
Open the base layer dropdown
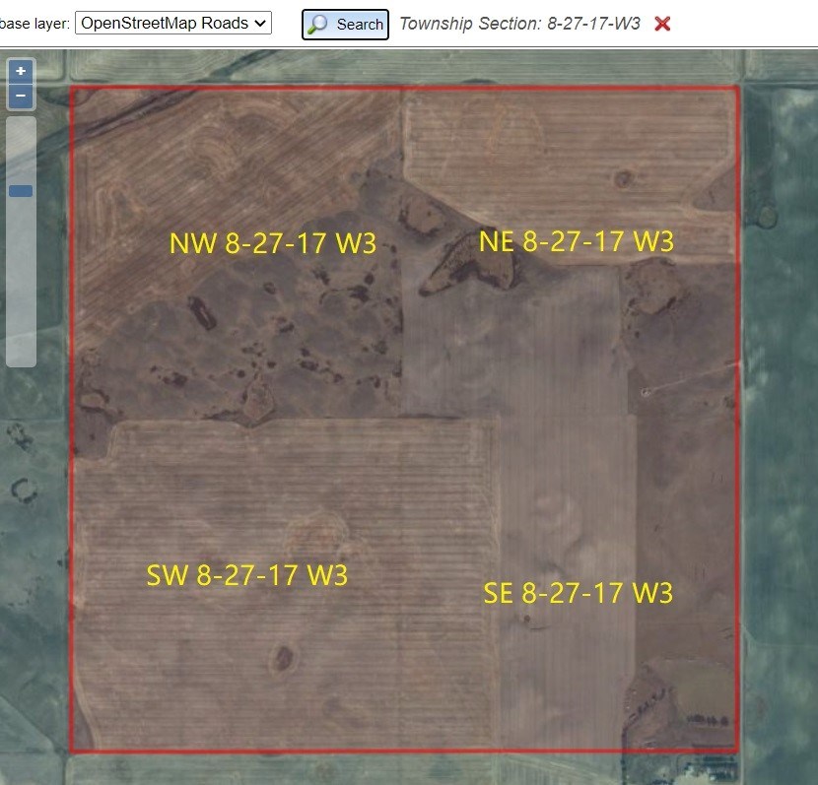click(x=173, y=23)
